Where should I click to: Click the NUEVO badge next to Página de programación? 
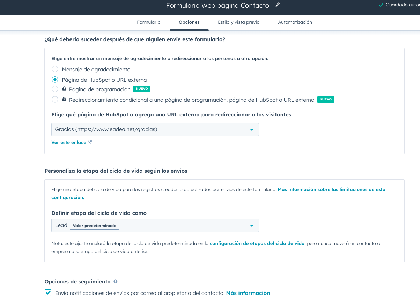point(142,89)
